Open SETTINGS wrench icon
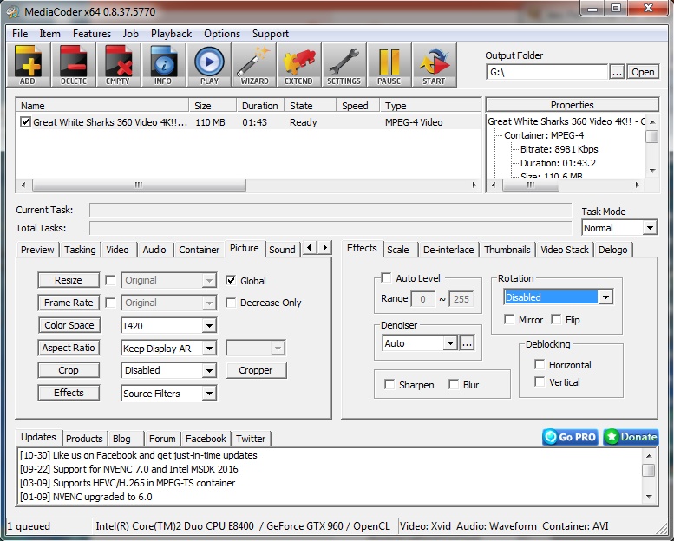Screen dimensions: 674x541 [344, 65]
